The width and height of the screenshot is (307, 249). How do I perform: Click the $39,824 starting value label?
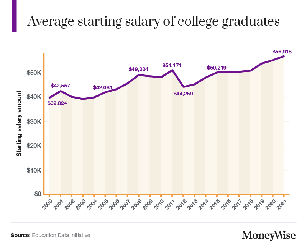click(x=57, y=103)
